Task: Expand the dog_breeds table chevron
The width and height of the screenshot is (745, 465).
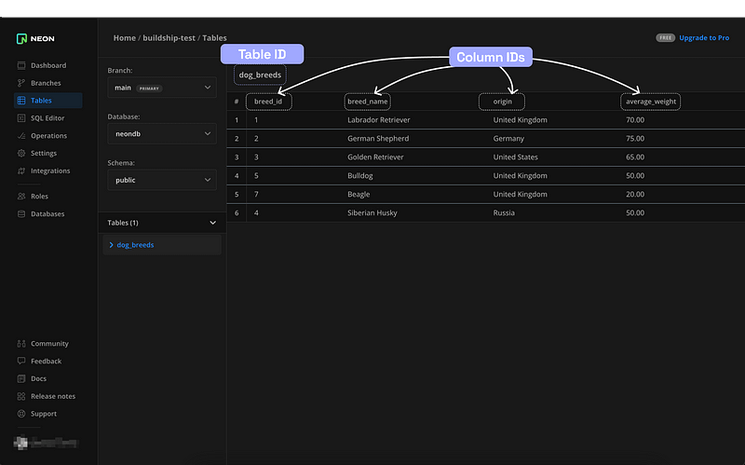Action: (x=111, y=245)
